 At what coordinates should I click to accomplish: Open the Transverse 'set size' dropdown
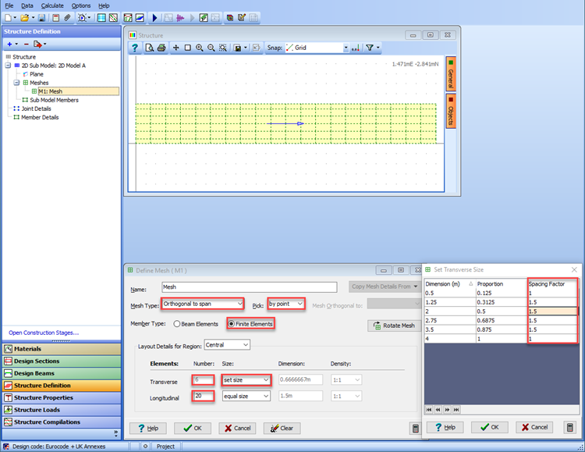coord(246,380)
